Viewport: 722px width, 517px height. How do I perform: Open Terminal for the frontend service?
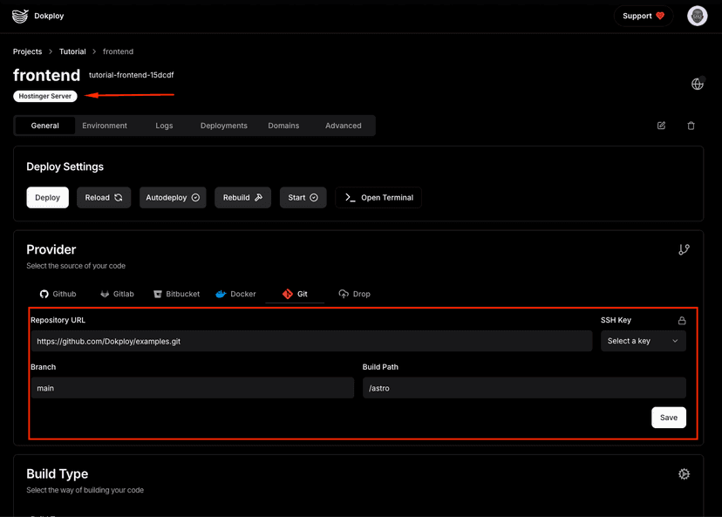(x=378, y=197)
